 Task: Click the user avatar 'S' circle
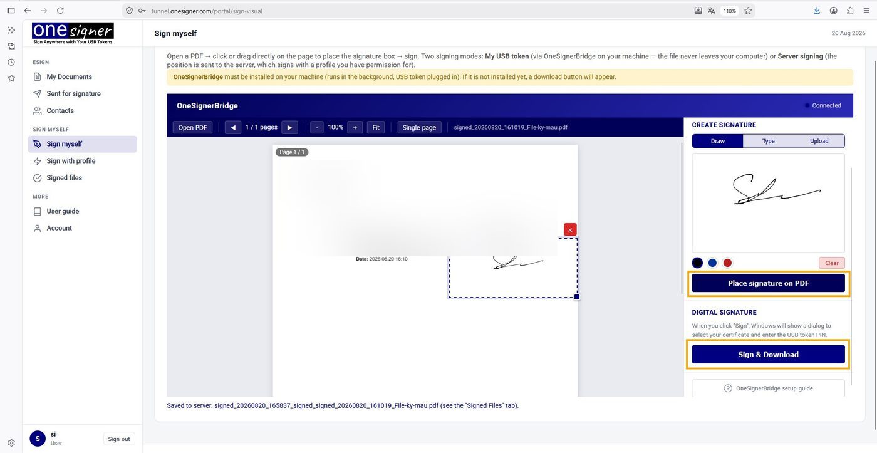(x=38, y=439)
